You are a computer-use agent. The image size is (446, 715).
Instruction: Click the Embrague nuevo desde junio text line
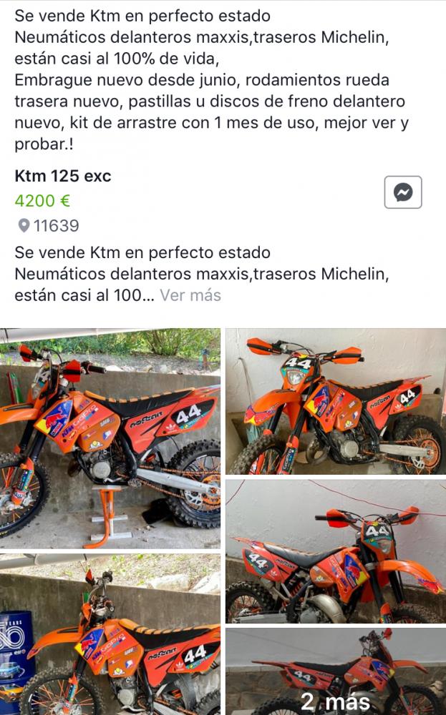pos(126,80)
